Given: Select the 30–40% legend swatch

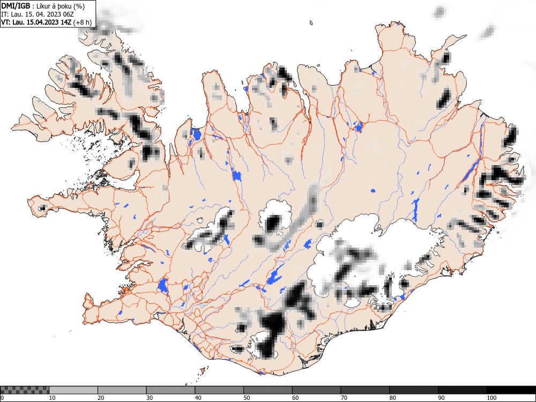Looking at the screenshot, I should tap(170, 390).
